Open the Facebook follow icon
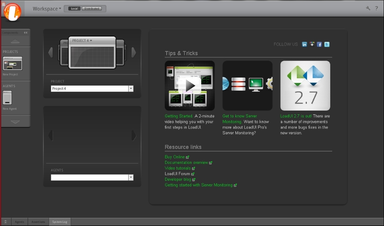Screen dimensions: 384x226 319,44
